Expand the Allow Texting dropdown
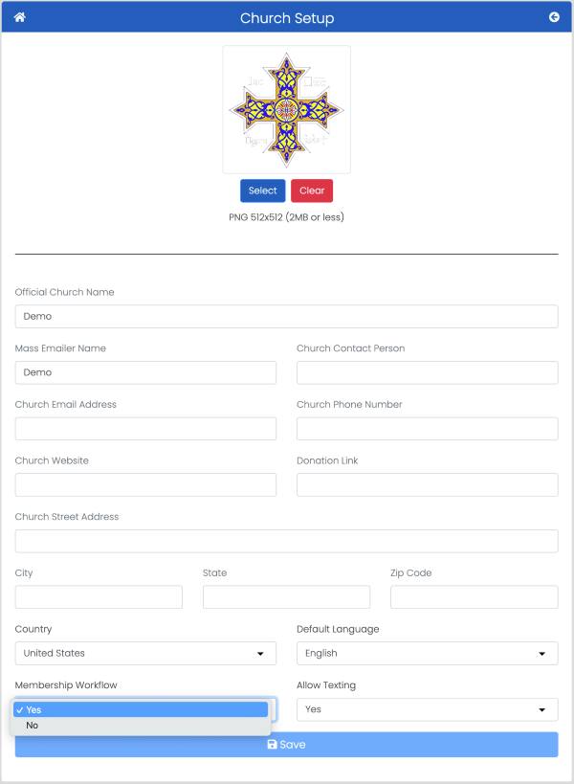 coord(427,709)
